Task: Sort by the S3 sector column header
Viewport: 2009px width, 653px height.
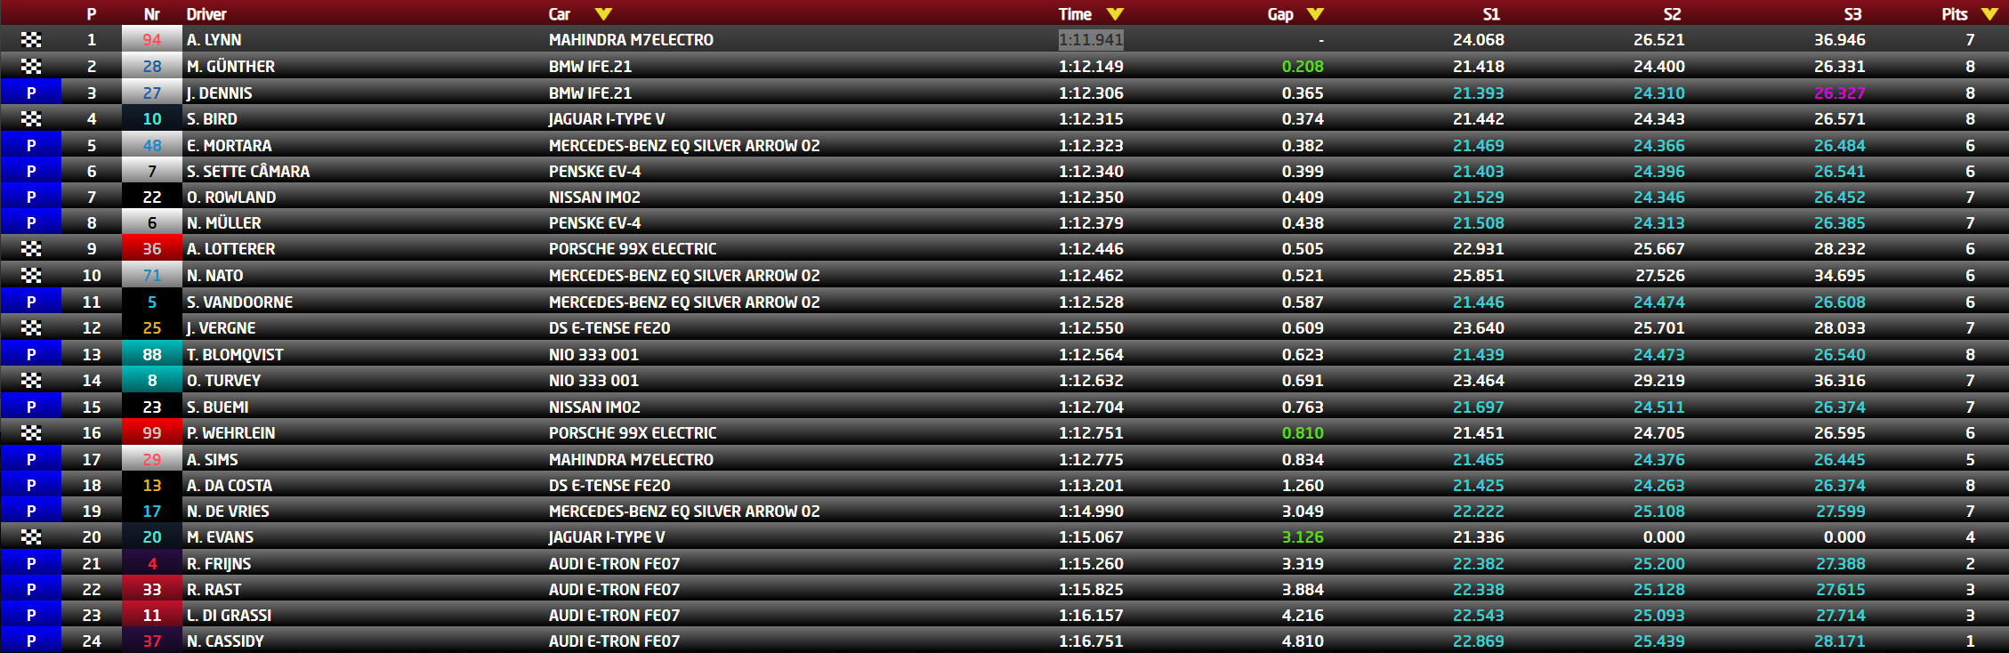Action: (x=1852, y=14)
